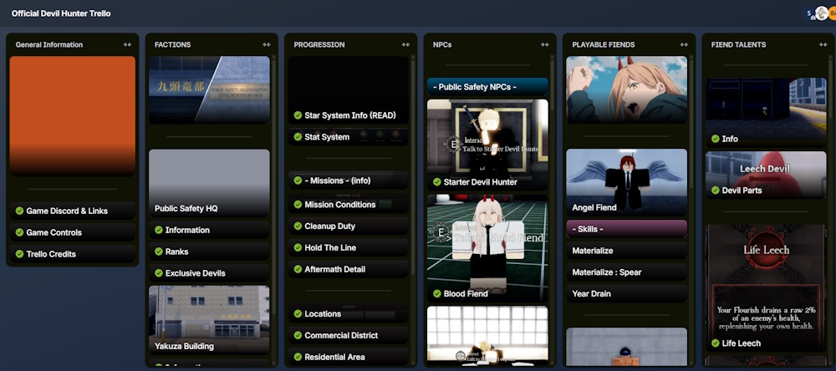This screenshot has width=836, height=371.
Task: Collapse the FACTIONS list
Action: click(x=266, y=45)
